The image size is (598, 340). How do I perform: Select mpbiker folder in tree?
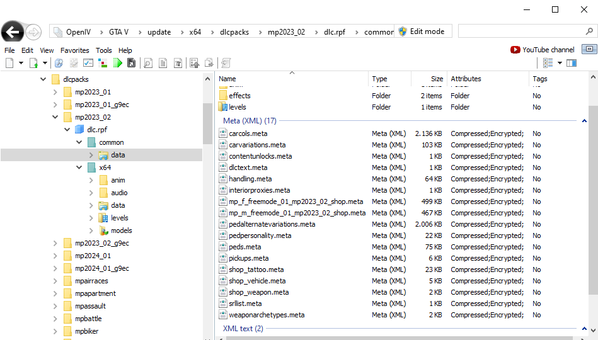[x=86, y=331]
